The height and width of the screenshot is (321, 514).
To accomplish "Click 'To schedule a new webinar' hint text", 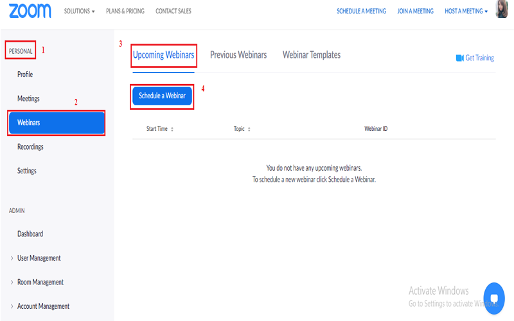I will [314, 180].
